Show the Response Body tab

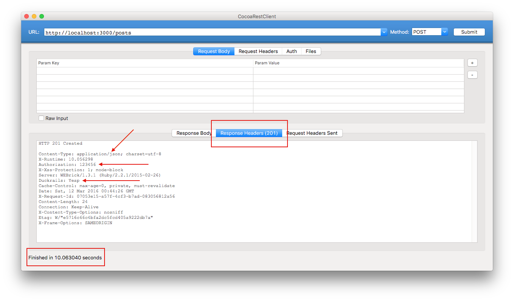tap(194, 133)
